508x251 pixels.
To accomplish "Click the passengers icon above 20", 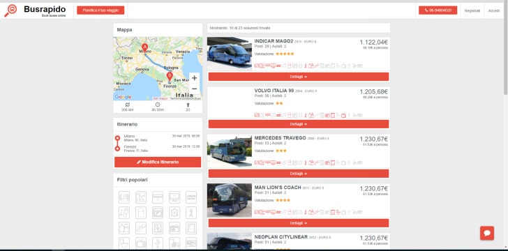I will pos(188,105).
